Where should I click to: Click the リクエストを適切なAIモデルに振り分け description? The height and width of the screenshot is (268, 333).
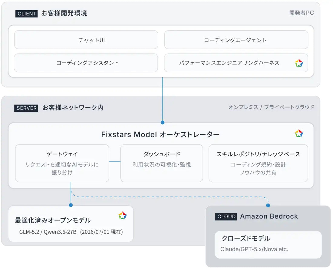[62, 168]
